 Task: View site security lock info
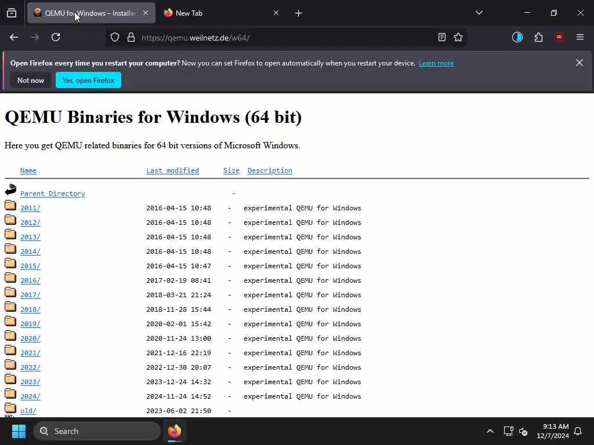click(x=131, y=37)
